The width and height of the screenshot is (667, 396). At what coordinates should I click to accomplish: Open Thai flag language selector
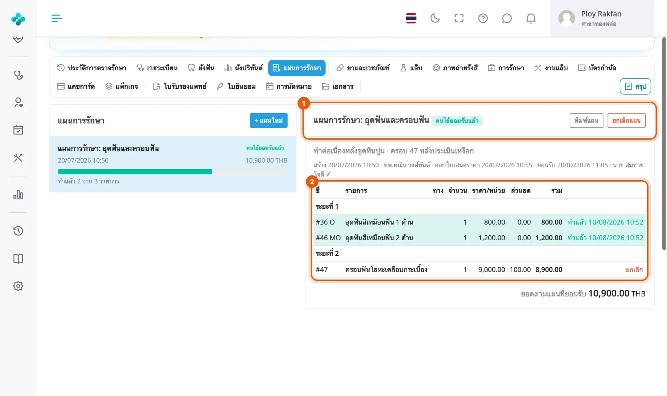(x=411, y=18)
